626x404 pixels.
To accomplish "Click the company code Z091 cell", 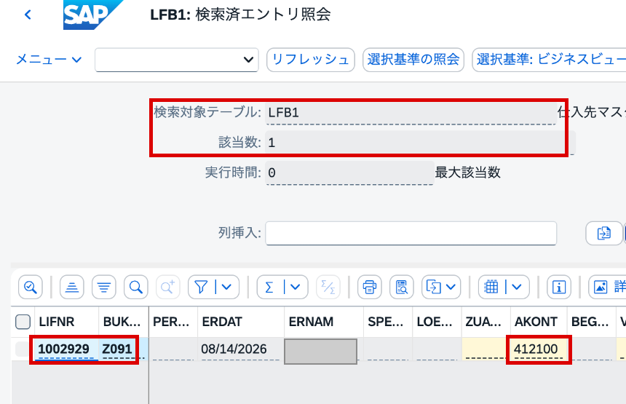I will click(x=123, y=349).
